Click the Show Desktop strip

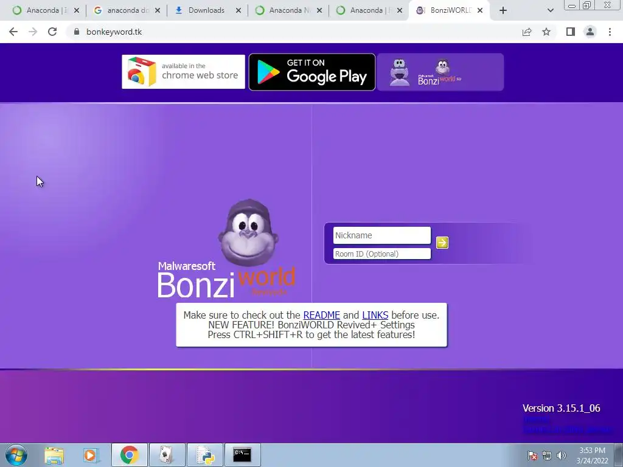coord(618,455)
